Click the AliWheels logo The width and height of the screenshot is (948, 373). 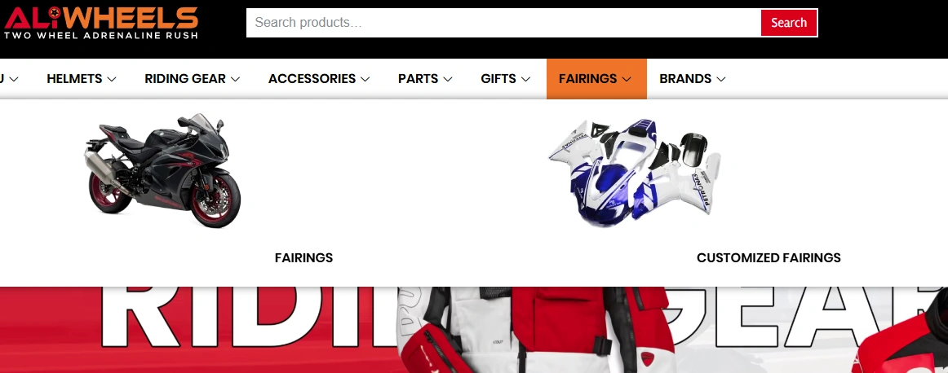(101, 23)
